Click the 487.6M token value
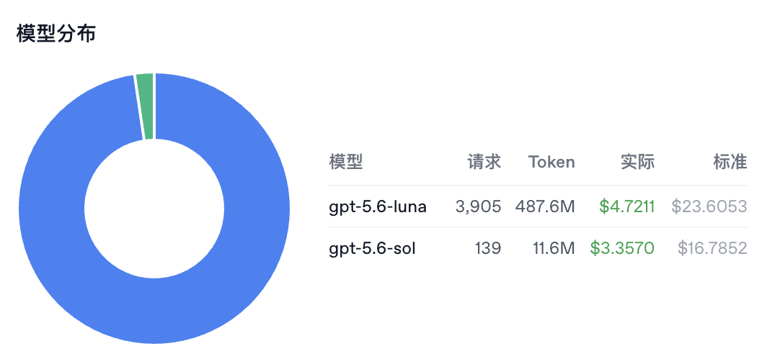 [x=545, y=207]
